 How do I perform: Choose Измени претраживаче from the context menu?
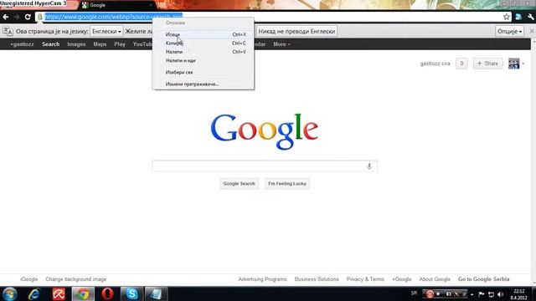[x=203, y=84]
